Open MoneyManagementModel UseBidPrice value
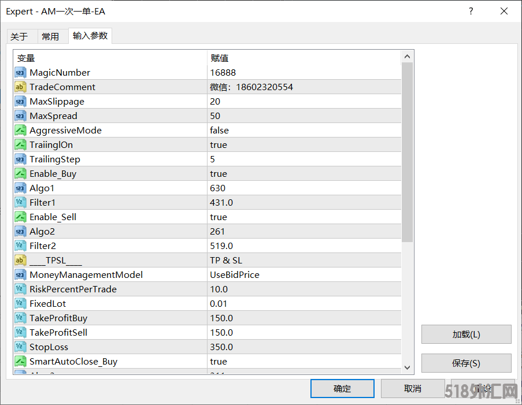The width and height of the screenshot is (522, 405). (304, 275)
